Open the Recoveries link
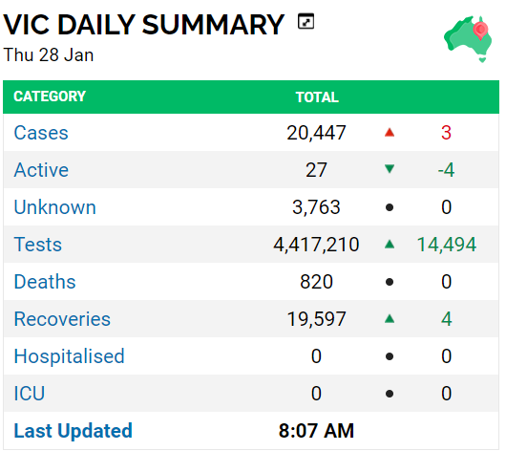The height and width of the screenshot is (451, 506). 62,319
